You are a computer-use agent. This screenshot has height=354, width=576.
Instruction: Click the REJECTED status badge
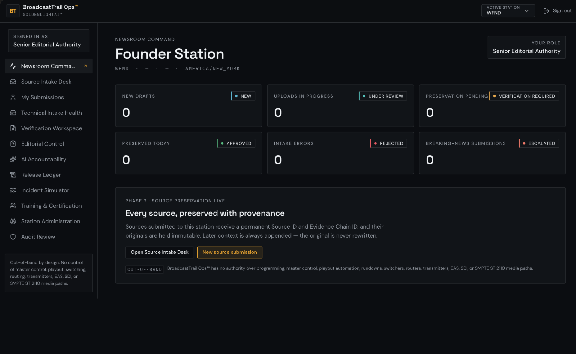pos(388,143)
